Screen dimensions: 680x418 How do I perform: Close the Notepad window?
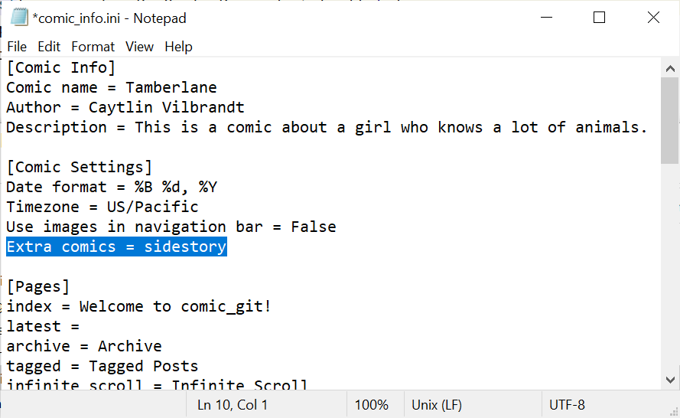click(652, 18)
